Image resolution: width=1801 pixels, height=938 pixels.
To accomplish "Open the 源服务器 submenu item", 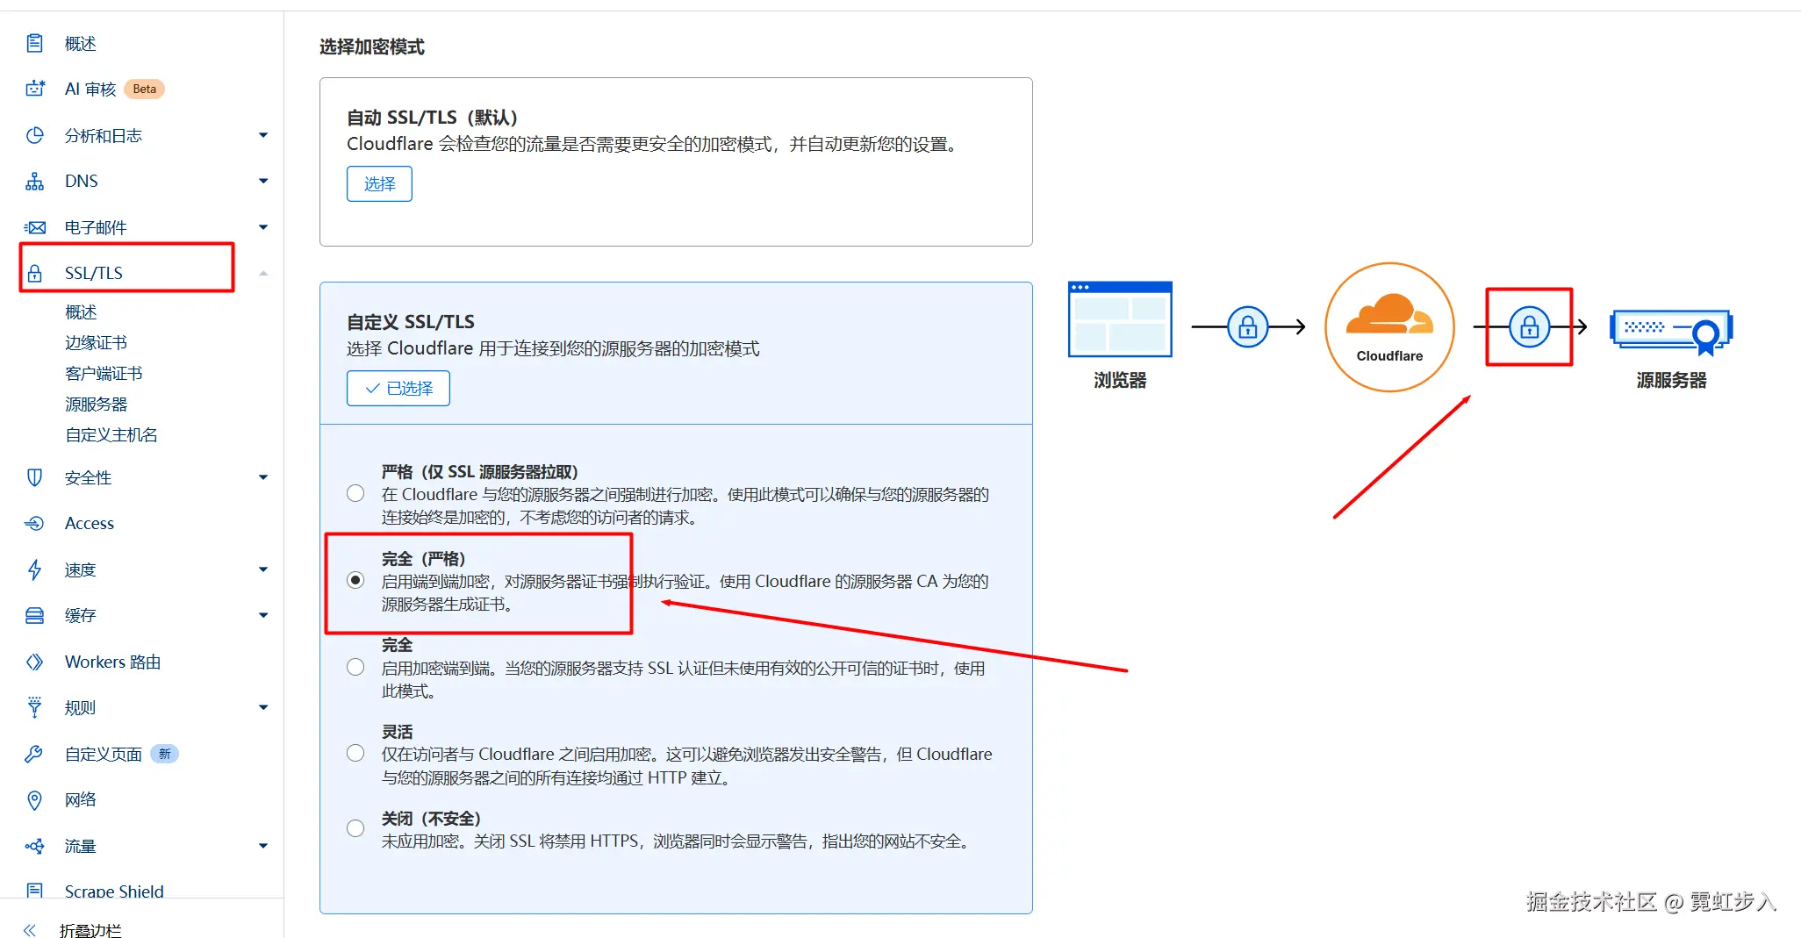I will (x=97, y=405).
